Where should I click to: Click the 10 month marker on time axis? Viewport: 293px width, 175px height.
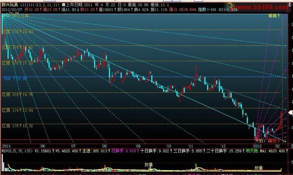click(169, 146)
